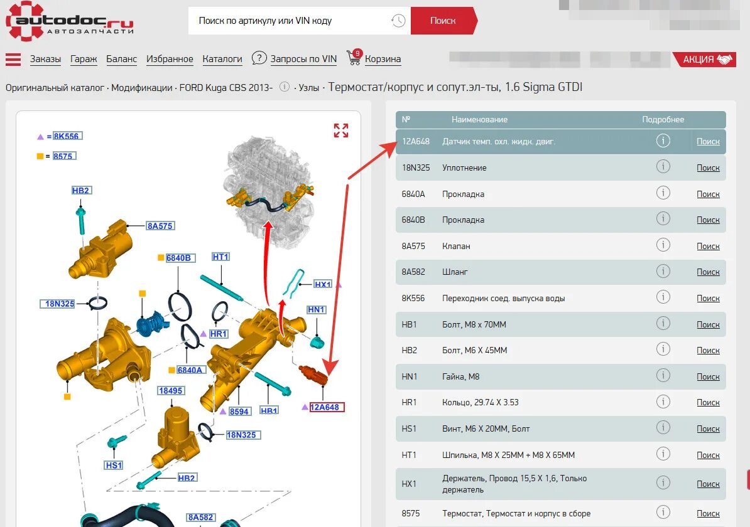750x527 pixels.
Task: Select 12A648 label on the diagram
Action: (x=327, y=407)
